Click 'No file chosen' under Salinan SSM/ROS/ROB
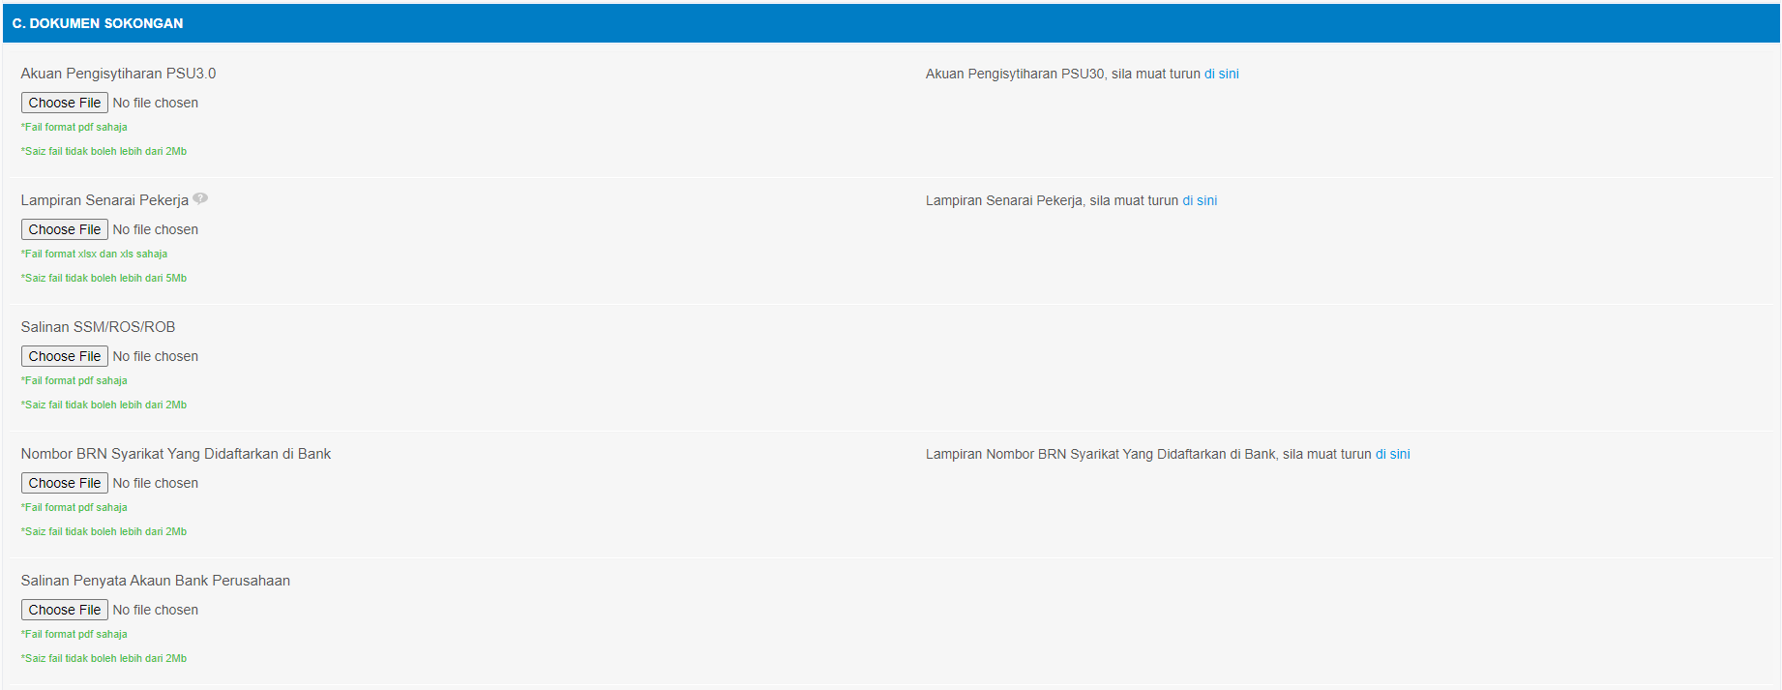The height and width of the screenshot is (690, 1782). 155,356
